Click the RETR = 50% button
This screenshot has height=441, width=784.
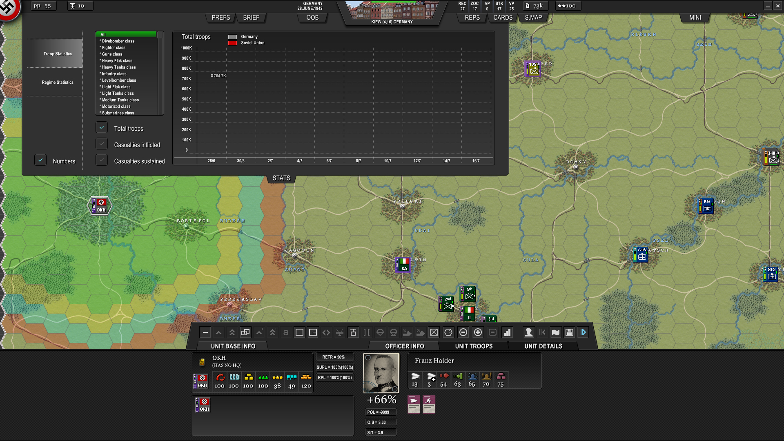point(334,357)
